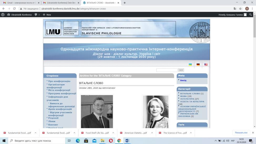The image size is (256, 144).
Task: Switch site language with German flag
Action: (x=198, y=64)
